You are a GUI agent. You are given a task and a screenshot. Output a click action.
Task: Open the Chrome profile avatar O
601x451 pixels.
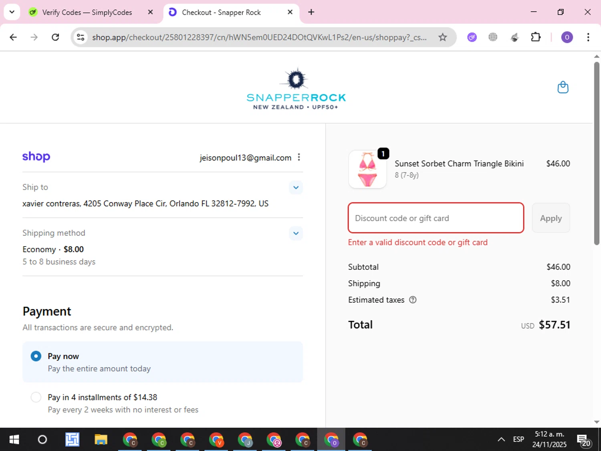click(x=567, y=37)
